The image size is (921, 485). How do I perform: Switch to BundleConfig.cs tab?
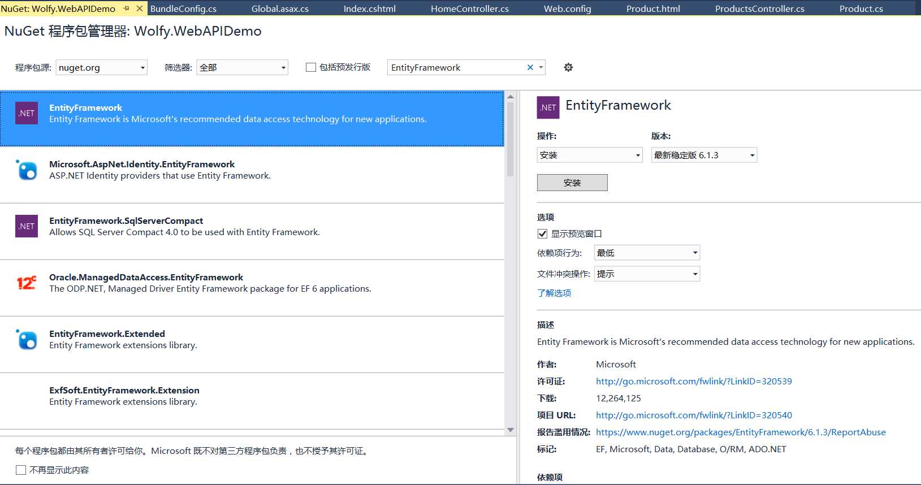(183, 8)
